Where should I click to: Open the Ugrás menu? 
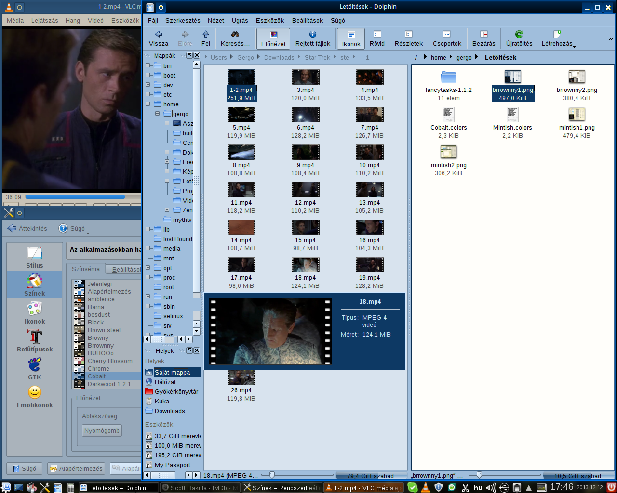pyautogui.click(x=240, y=21)
